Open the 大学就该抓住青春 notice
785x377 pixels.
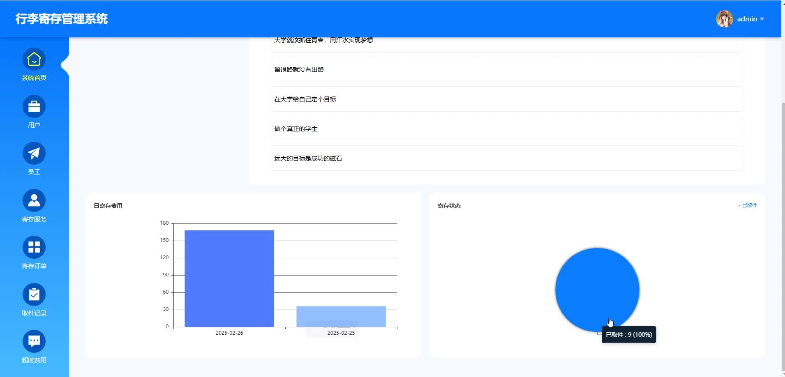coord(507,45)
